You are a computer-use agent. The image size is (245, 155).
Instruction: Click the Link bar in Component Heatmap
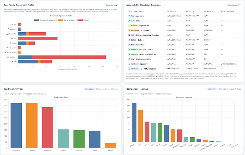pos(141,126)
